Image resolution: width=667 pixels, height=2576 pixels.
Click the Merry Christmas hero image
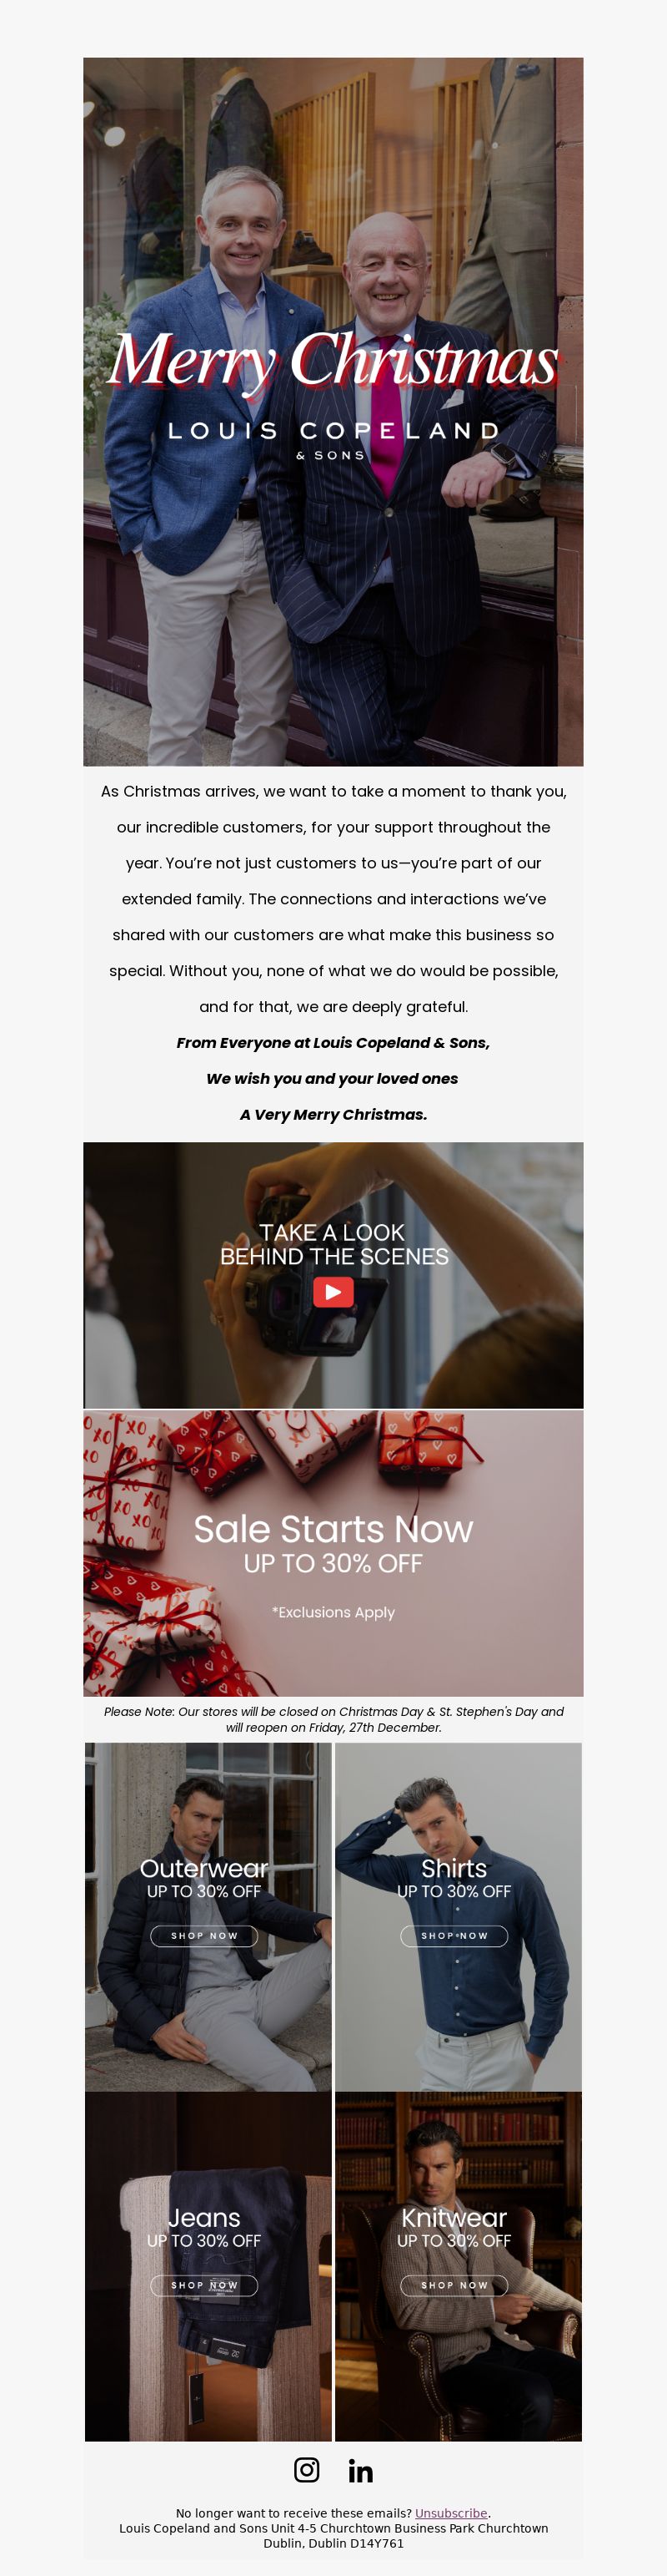point(333,411)
